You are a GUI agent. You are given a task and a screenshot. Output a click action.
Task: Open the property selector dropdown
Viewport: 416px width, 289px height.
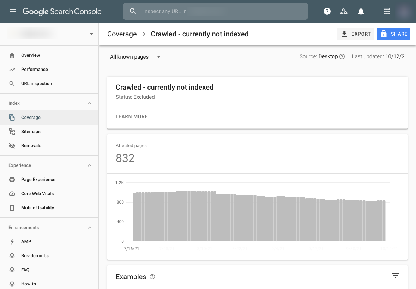pos(91,34)
